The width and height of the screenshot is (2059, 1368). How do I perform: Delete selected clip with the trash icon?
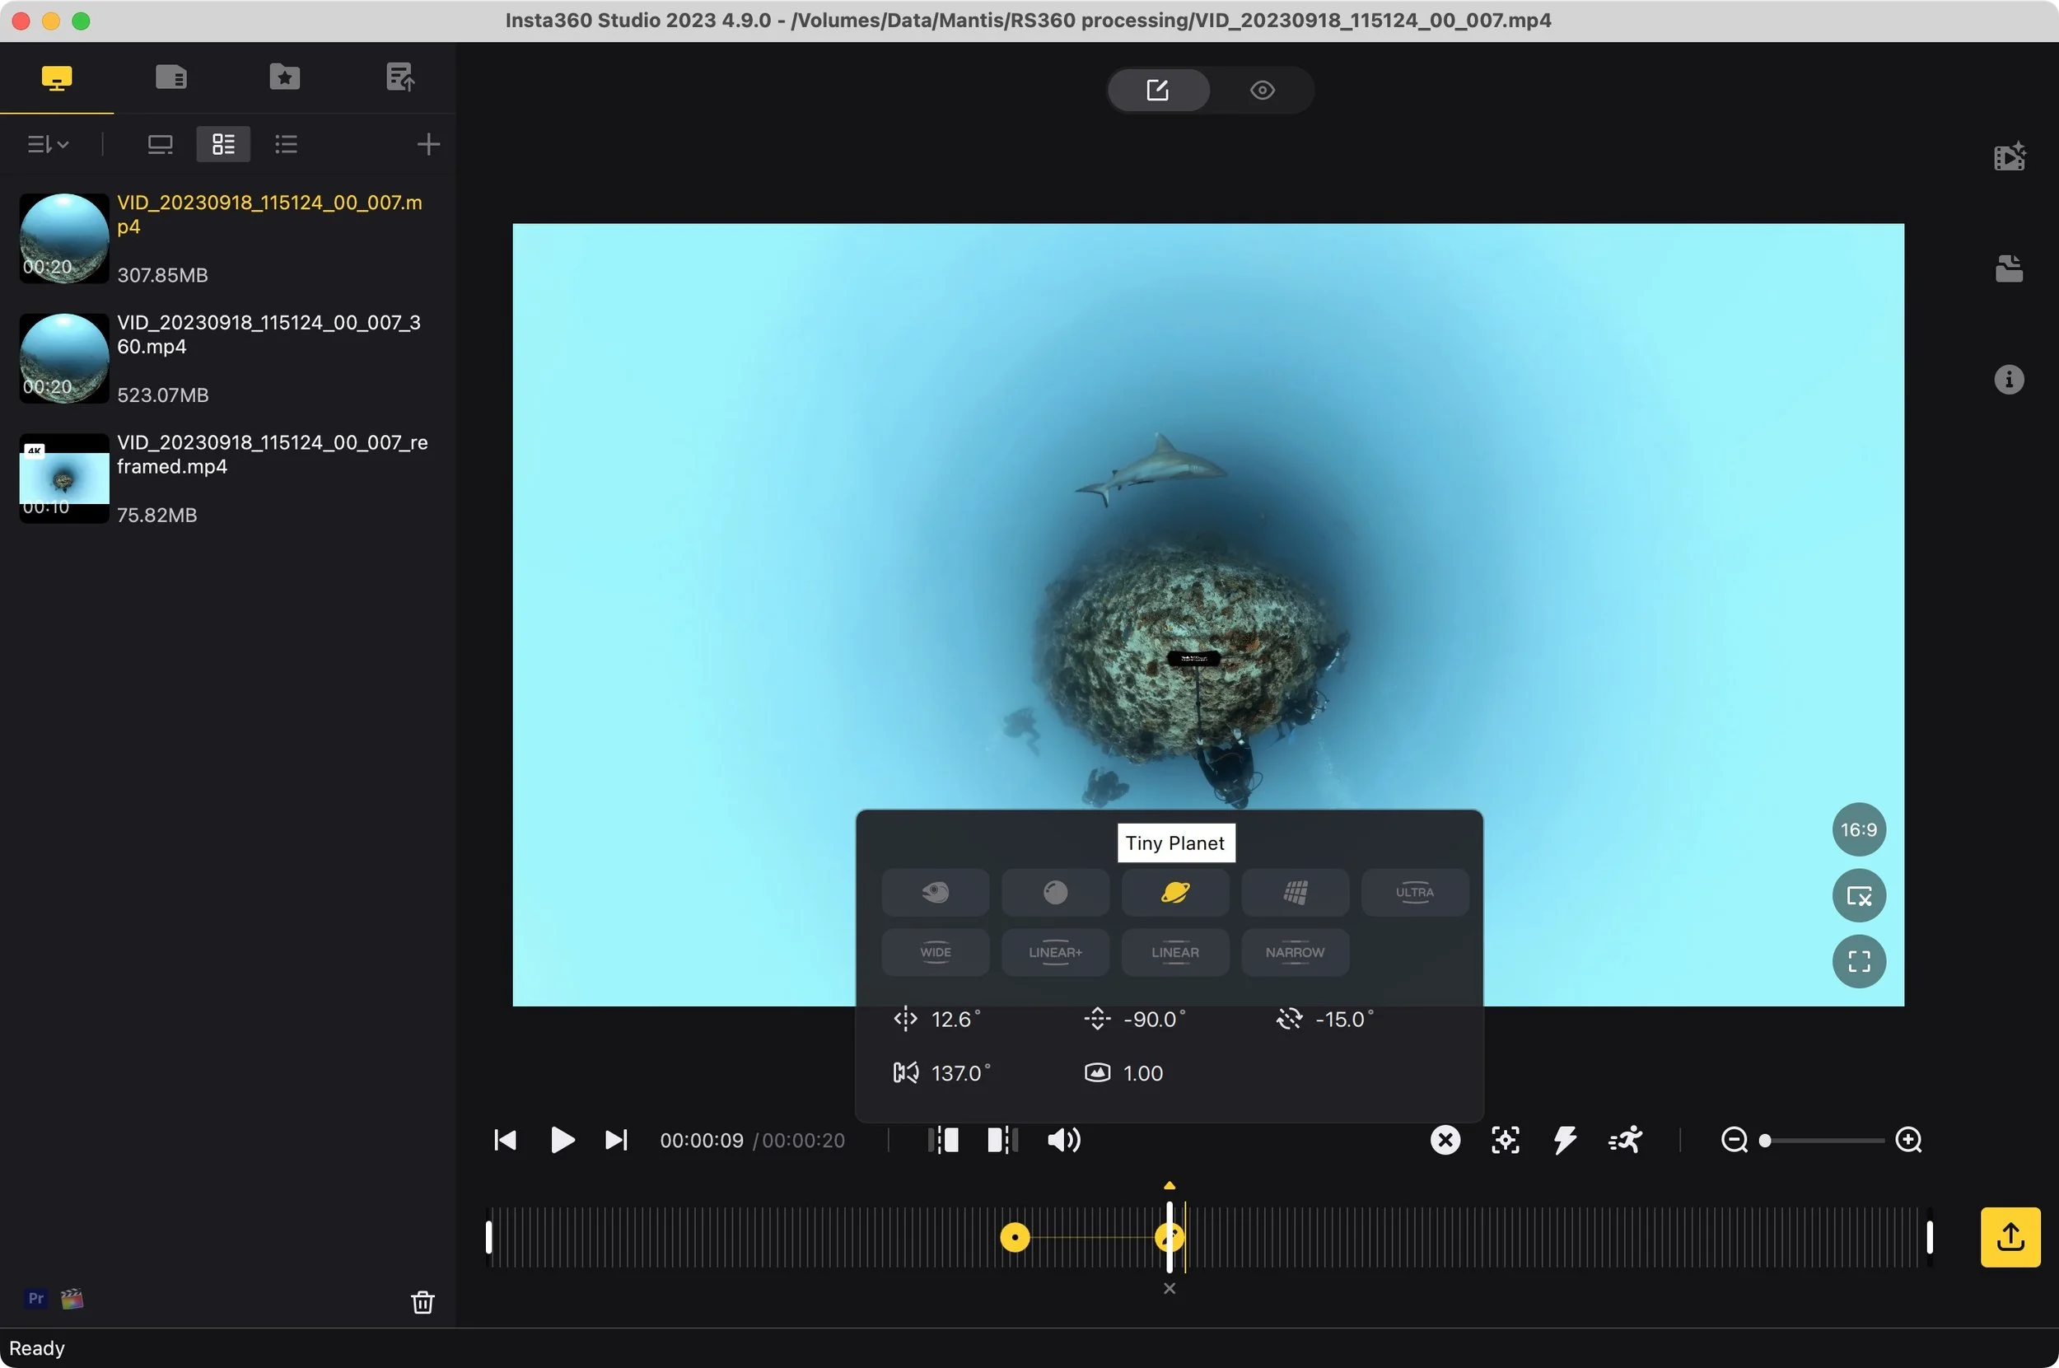click(x=423, y=1303)
